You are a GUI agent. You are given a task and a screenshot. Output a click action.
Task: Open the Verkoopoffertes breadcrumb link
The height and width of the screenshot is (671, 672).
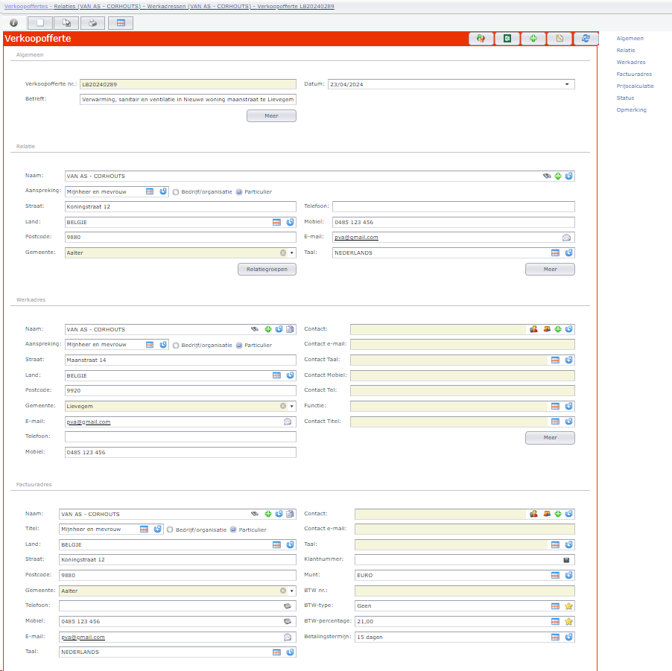[x=26, y=7]
